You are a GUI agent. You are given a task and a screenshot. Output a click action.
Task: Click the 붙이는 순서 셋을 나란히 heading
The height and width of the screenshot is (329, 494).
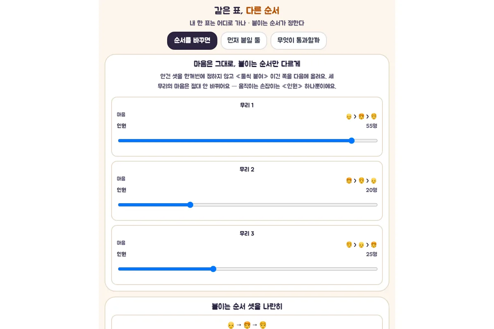click(x=247, y=307)
